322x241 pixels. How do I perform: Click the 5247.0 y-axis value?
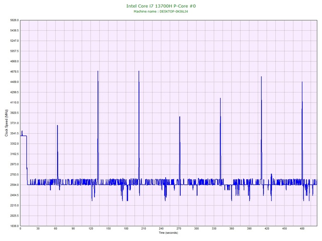pyautogui.click(x=14, y=41)
